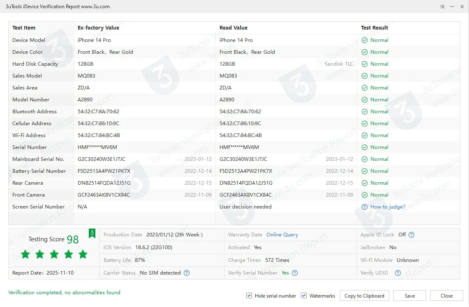The height and width of the screenshot is (307, 469).
Task: Select the Screen Serial Number row
Action: click(38, 207)
